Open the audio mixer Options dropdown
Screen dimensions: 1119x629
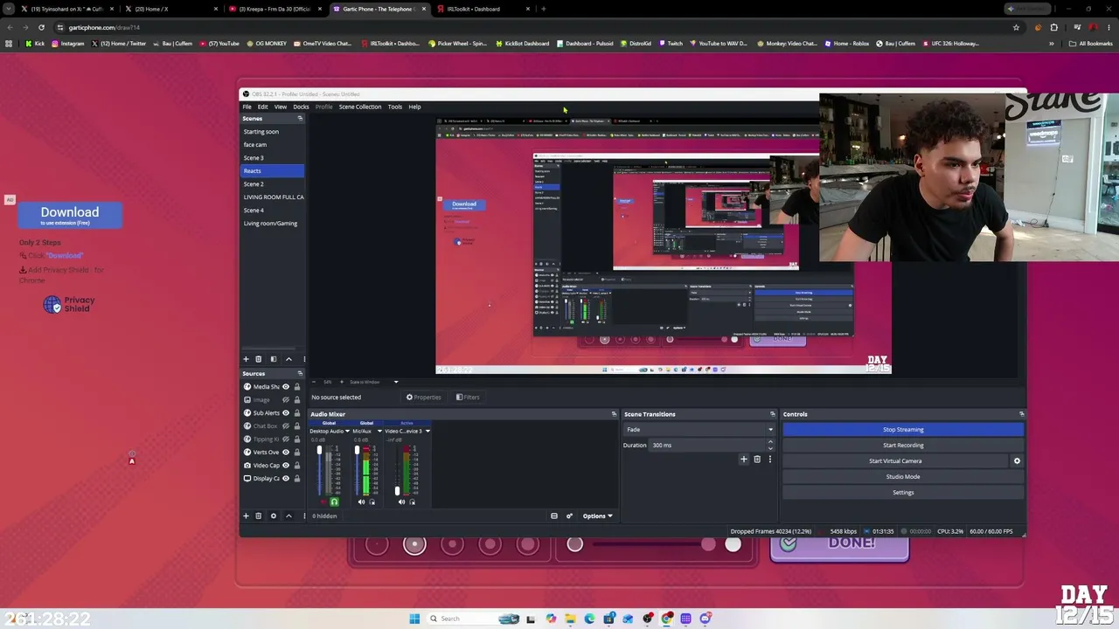pos(597,515)
